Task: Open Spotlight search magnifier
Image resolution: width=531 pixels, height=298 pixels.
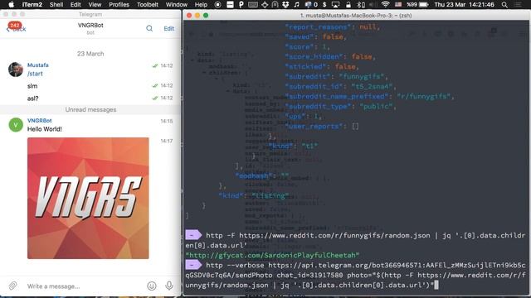Action: [504, 4]
